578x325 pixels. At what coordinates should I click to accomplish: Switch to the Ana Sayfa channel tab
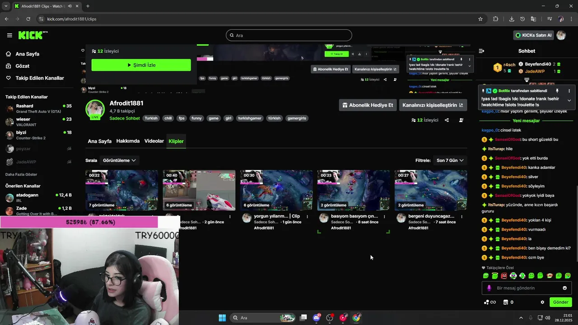pos(99,141)
